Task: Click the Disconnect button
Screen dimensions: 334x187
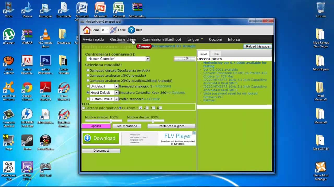Action: coord(101,151)
